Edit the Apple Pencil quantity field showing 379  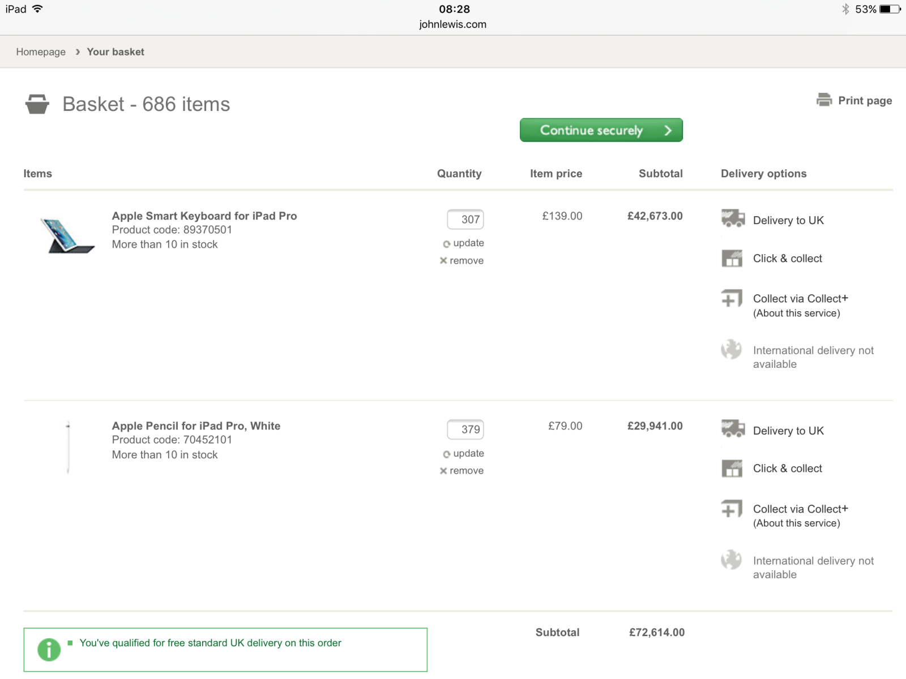[x=465, y=429]
